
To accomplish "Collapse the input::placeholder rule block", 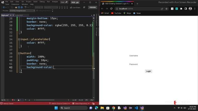I will pos(19,39).
